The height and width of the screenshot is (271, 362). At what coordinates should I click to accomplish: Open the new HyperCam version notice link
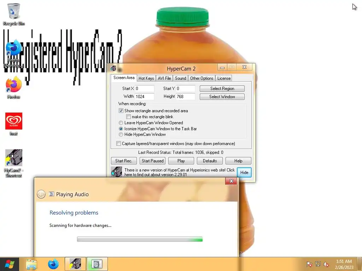coord(179,172)
